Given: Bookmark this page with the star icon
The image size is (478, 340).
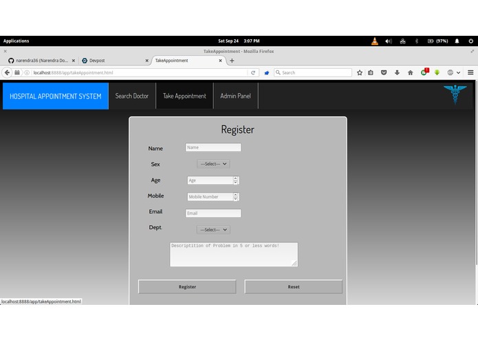Looking at the screenshot, I should point(360,72).
